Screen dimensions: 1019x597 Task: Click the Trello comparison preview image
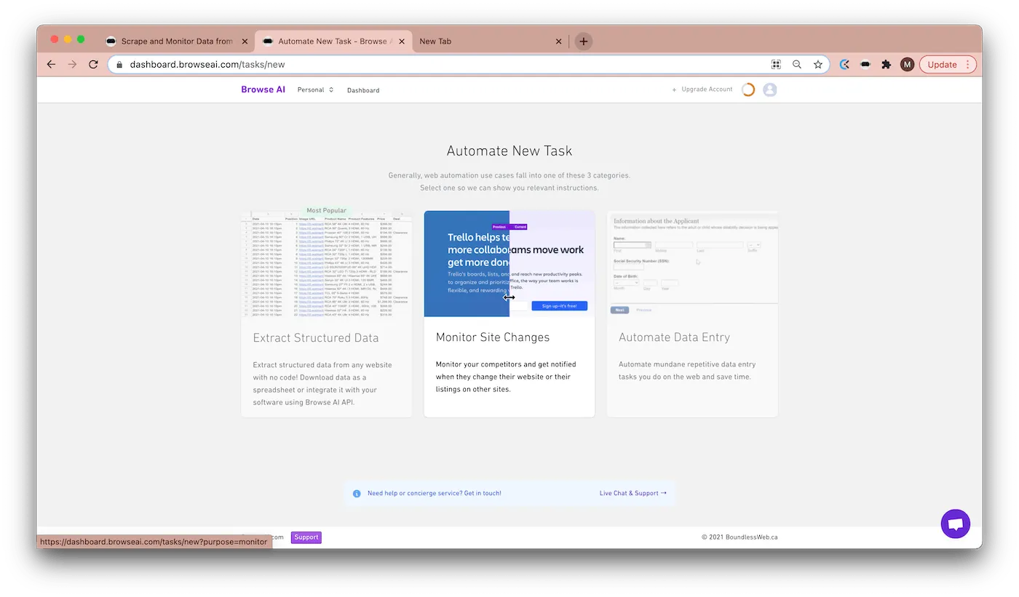509,264
